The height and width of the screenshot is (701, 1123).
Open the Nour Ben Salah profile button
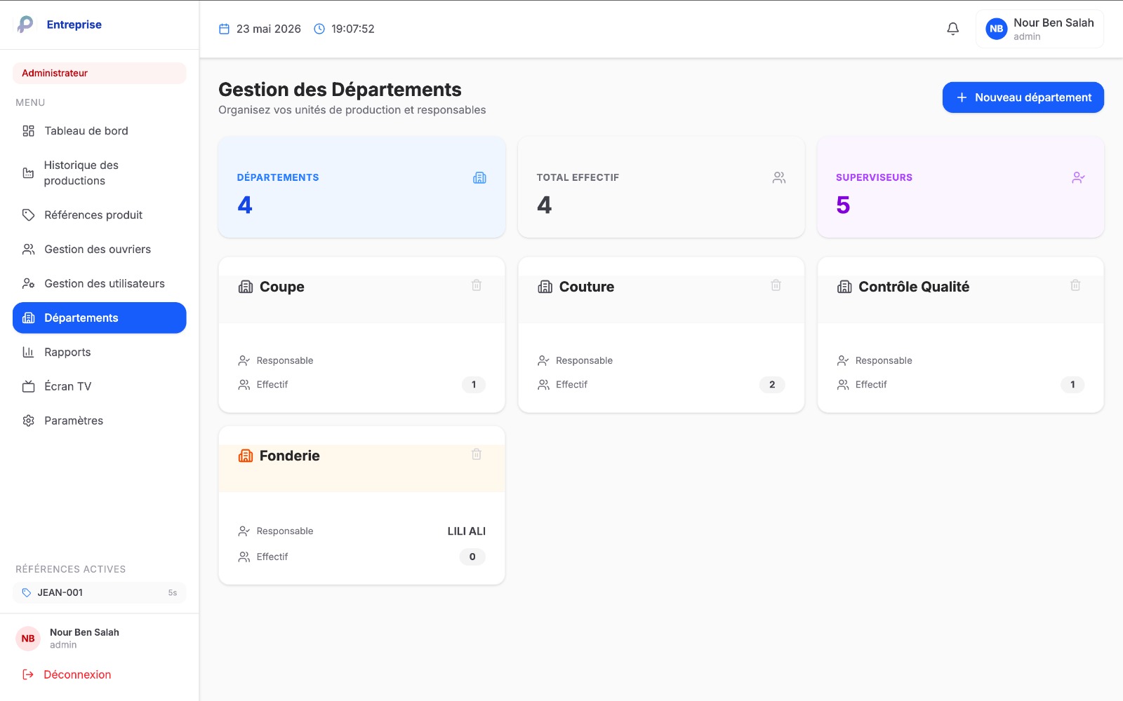[1039, 29]
